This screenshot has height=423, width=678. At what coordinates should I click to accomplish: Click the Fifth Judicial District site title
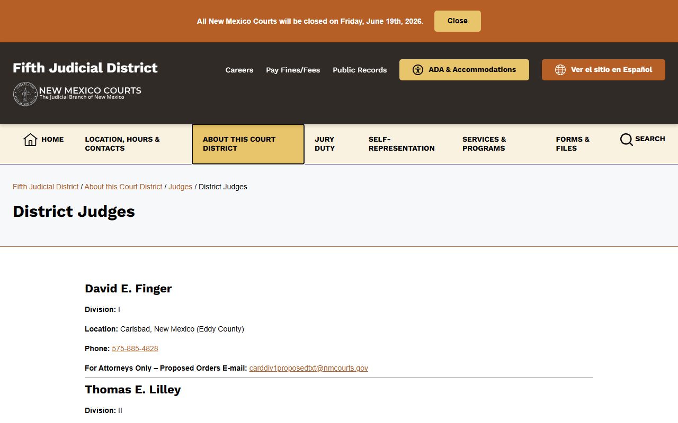[85, 68]
